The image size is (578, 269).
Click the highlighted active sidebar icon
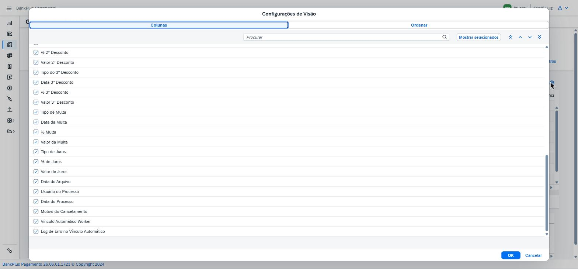coord(10,45)
